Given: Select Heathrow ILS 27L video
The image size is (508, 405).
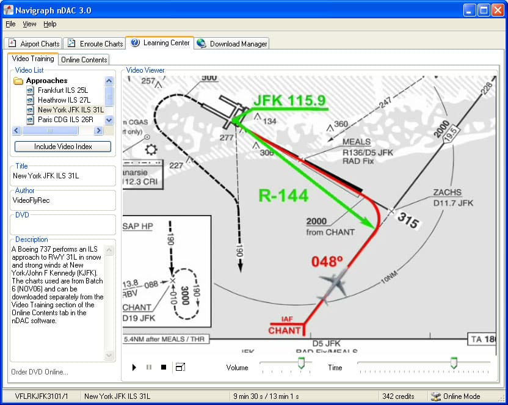Looking at the screenshot, I should (x=64, y=100).
